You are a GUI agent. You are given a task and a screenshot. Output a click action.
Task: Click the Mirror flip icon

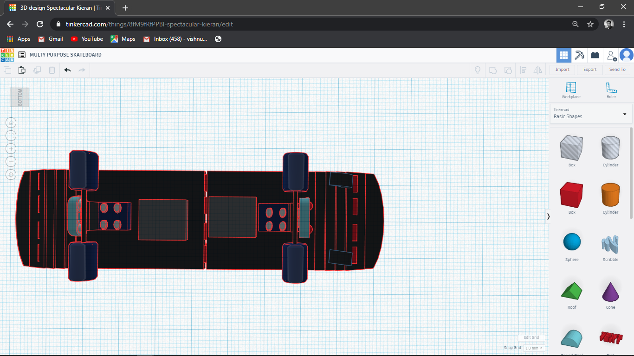pos(538,70)
